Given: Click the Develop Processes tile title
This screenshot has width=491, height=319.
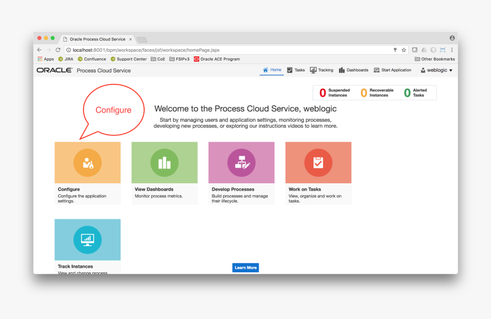Looking at the screenshot, I should pyautogui.click(x=233, y=189).
